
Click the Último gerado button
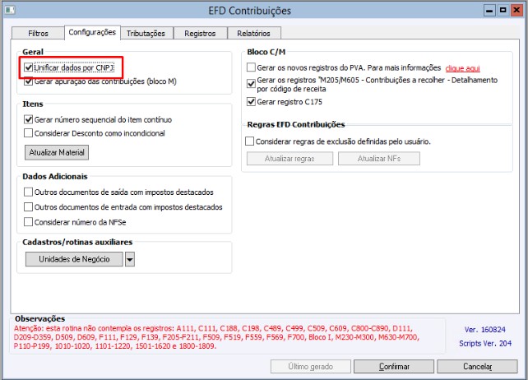pyautogui.click(x=311, y=366)
